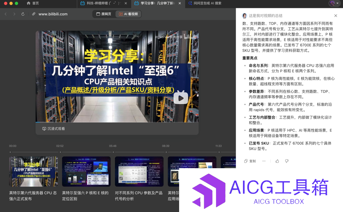The image size is (343, 212).
Task: Go forward to the next page
Action: [14, 14]
